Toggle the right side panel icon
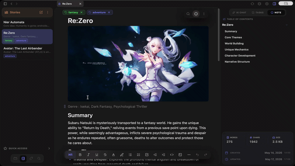Image resolution: width=295 pixels, height=166 pixels. click(274, 4)
